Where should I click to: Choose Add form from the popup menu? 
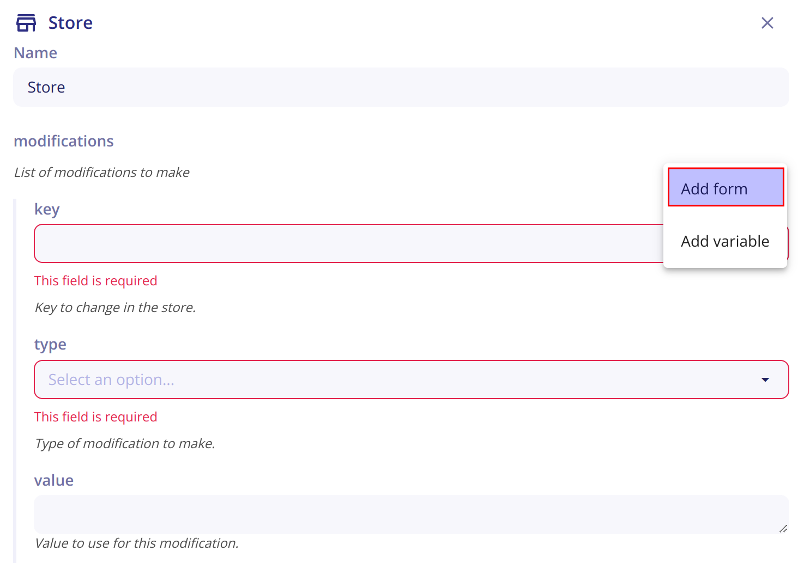click(x=726, y=187)
